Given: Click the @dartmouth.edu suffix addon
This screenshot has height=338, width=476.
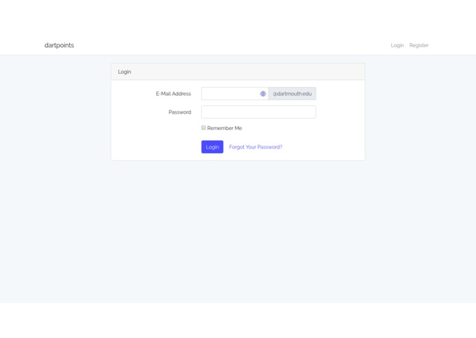Looking at the screenshot, I should 292,94.
